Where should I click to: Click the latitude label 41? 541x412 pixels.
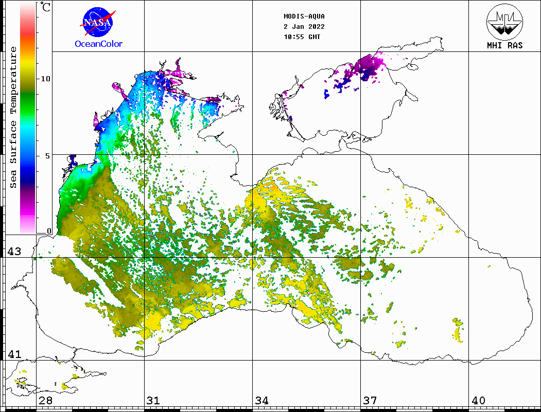click(x=14, y=354)
